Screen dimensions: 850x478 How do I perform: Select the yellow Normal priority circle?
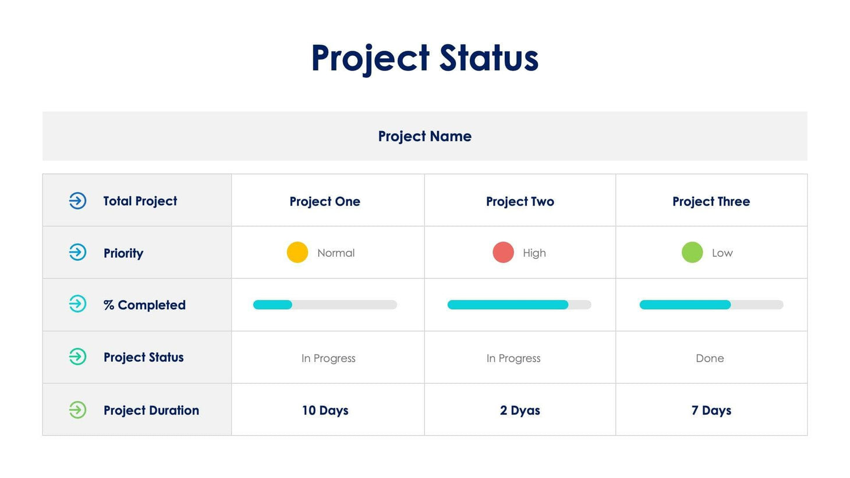click(297, 253)
